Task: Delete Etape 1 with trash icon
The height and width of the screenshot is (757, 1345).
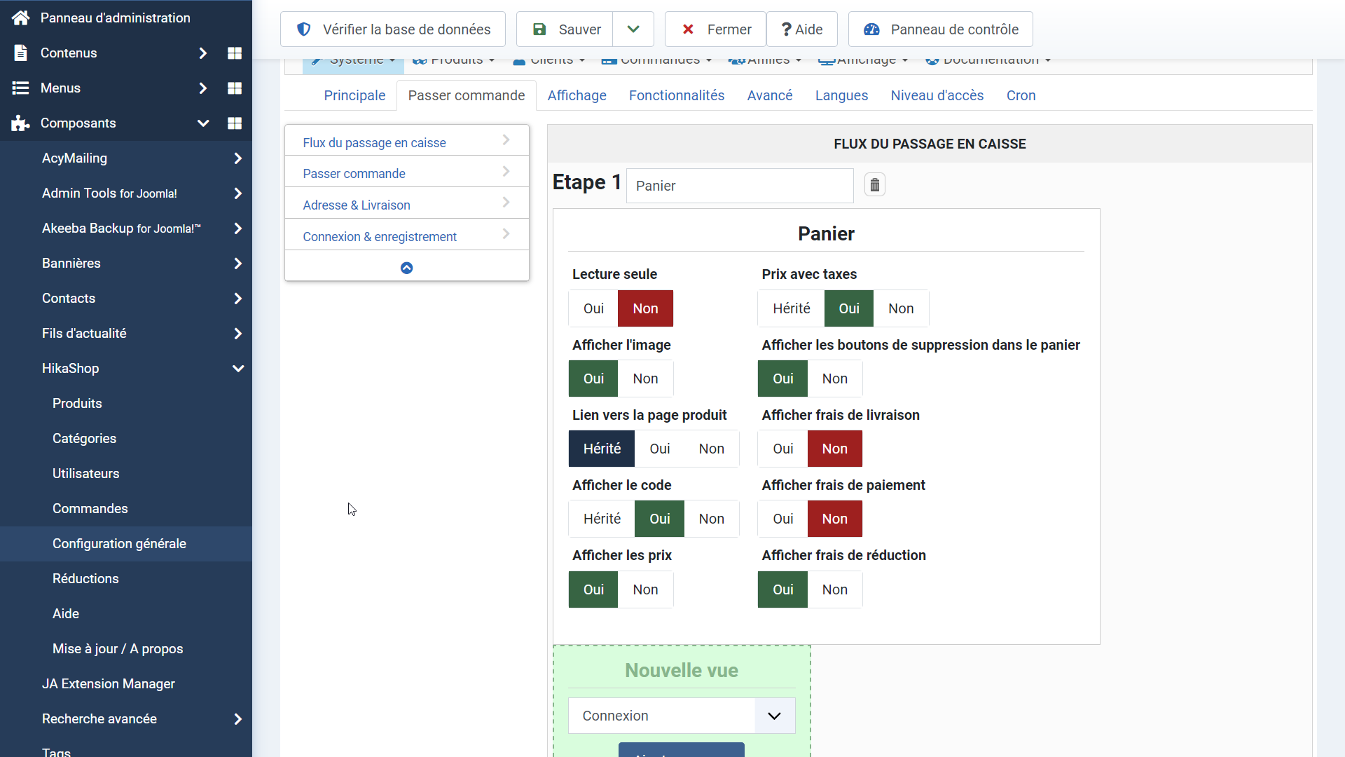Action: click(x=874, y=185)
